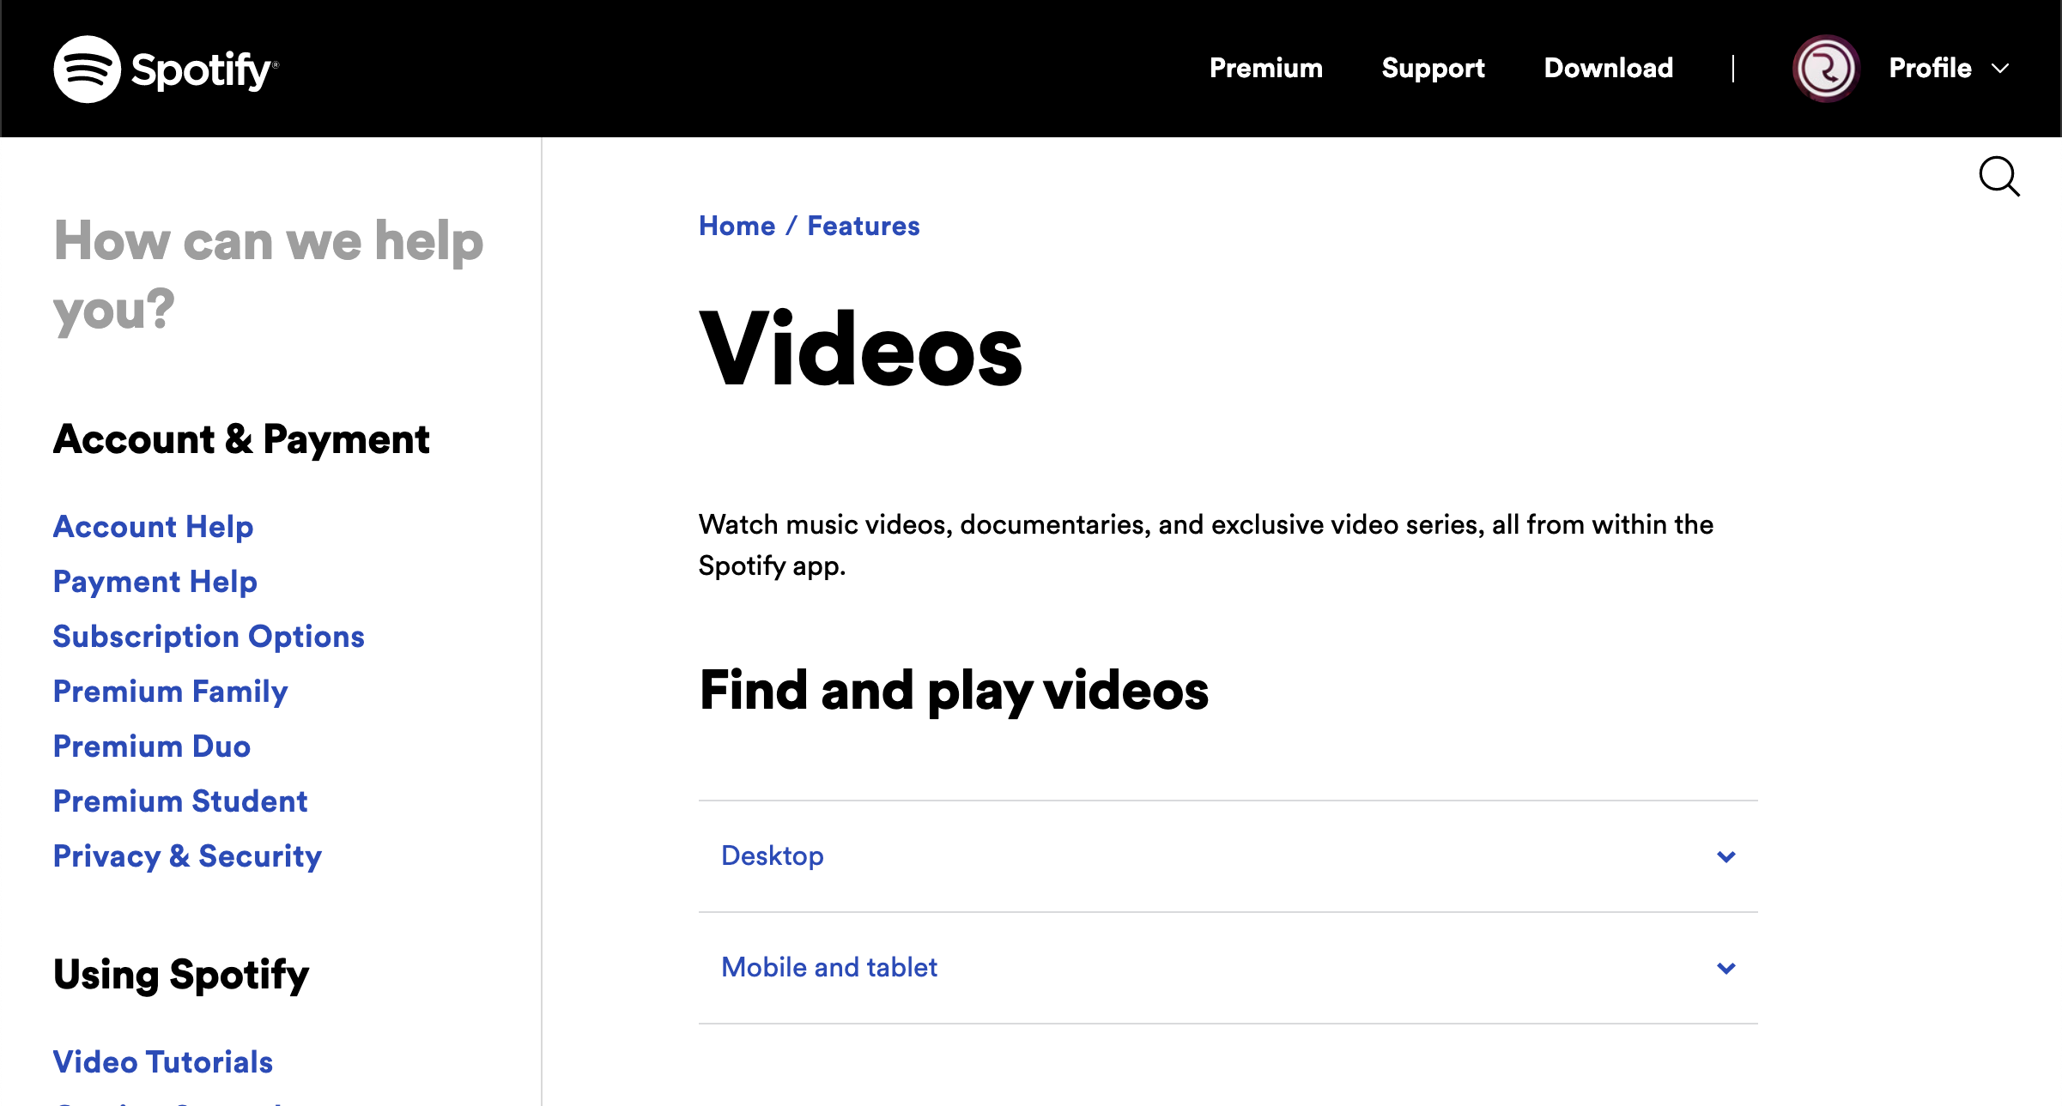Image resolution: width=2062 pixels, height=1106 pixels.
Task: Open Account Help link
Action: [154, 526]
